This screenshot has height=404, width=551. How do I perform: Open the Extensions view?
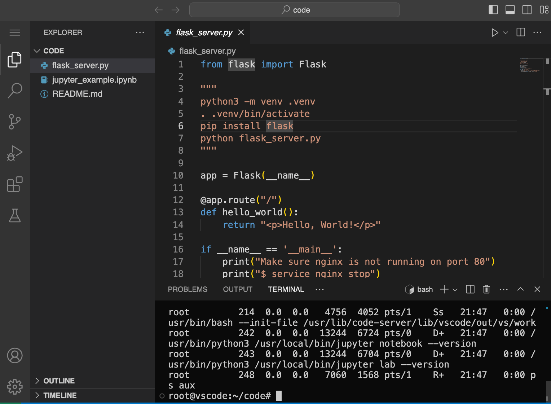pos(15,184)
